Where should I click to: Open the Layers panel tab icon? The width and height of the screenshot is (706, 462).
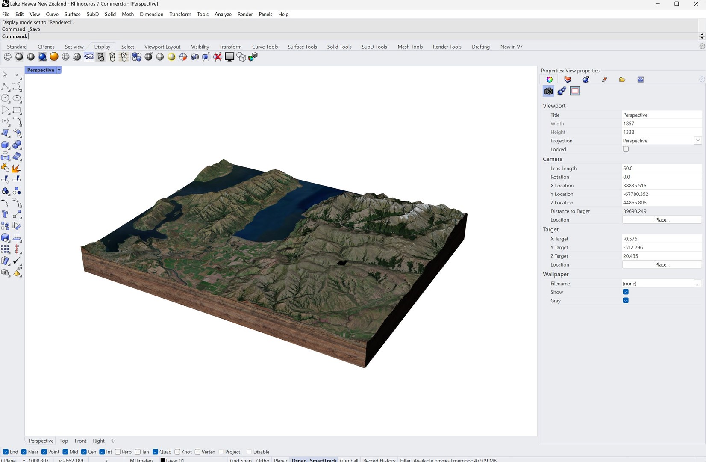coord(568,80)
